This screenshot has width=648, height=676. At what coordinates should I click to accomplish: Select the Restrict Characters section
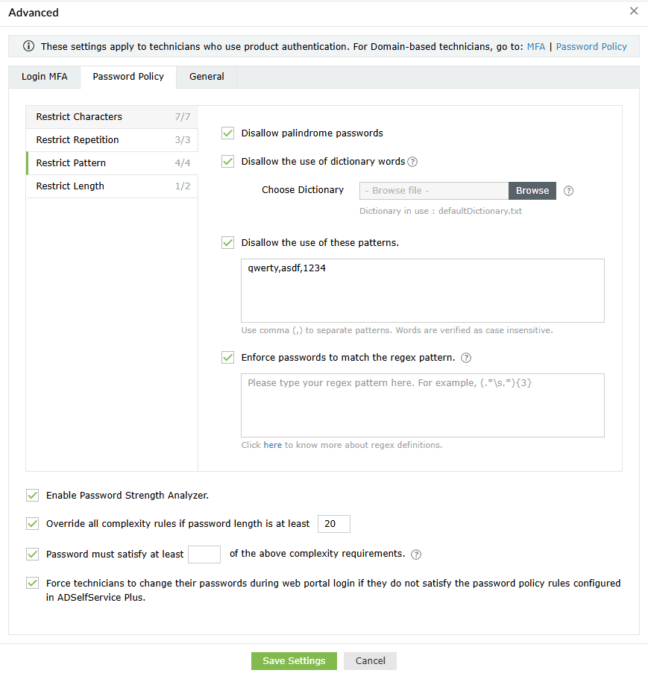click(78, 116)
